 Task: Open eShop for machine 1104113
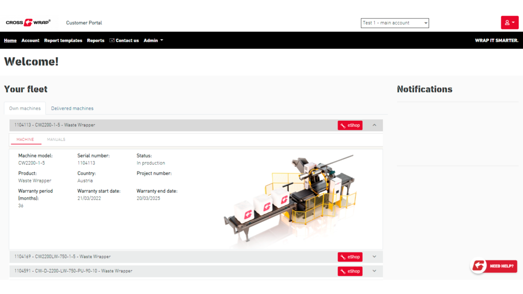[x=350, y=125]
